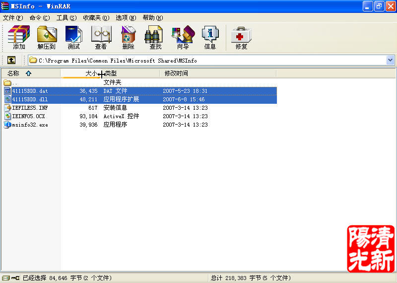Click the IEFILES5.INF file icon
Image resolution: width=397 pixels, height=283 pixels.
click(7, 108)
